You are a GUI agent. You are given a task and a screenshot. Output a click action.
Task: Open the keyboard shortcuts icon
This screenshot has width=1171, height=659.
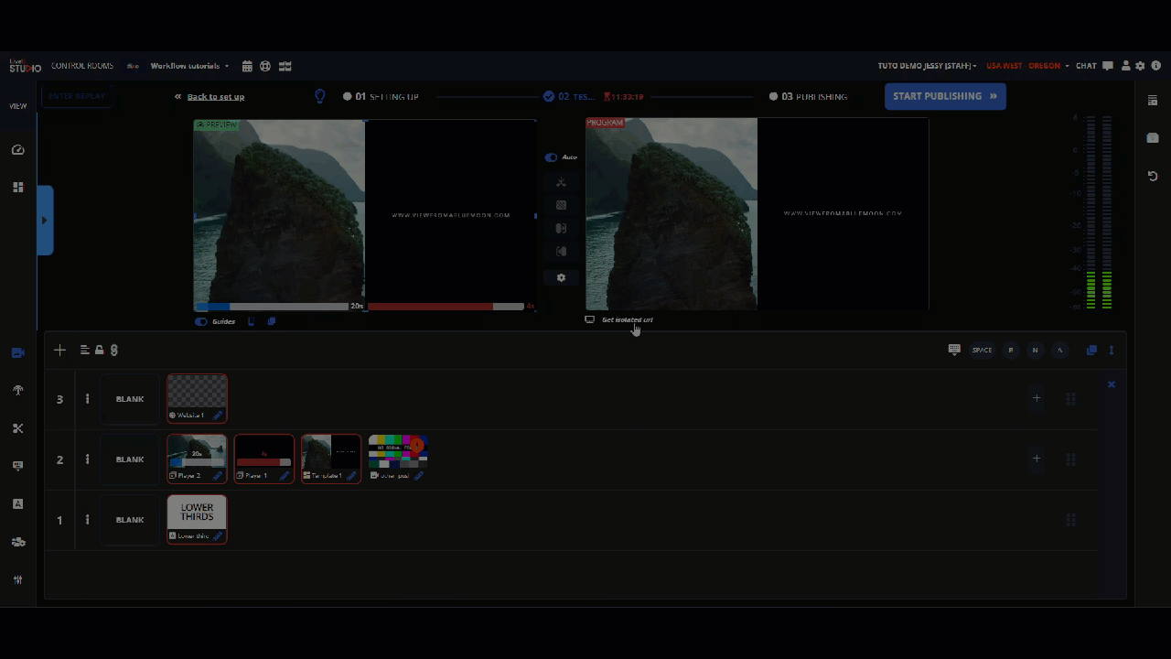coord(954,350)
